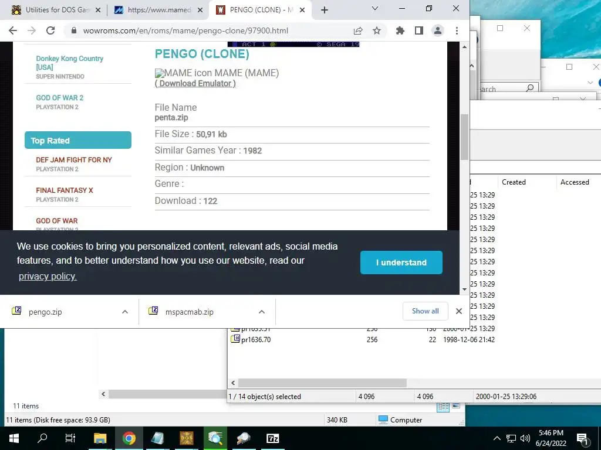Click 7-Zip horizontal scrollbar left arrow
601x450 pixels.
[x=233, y=383]
